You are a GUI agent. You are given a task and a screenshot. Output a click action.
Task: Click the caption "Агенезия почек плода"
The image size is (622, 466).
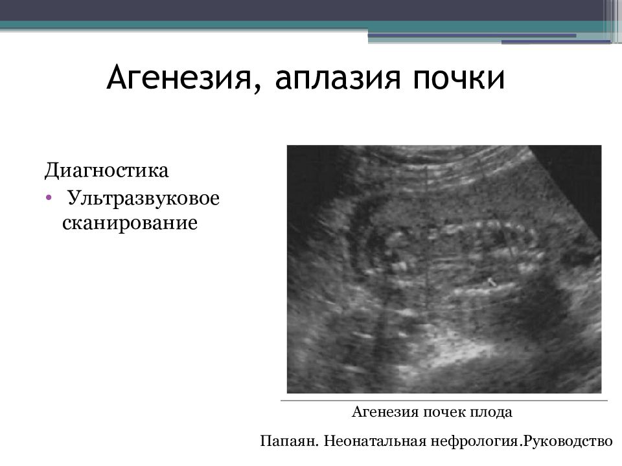pyautogui.click(x=432, y=412)
